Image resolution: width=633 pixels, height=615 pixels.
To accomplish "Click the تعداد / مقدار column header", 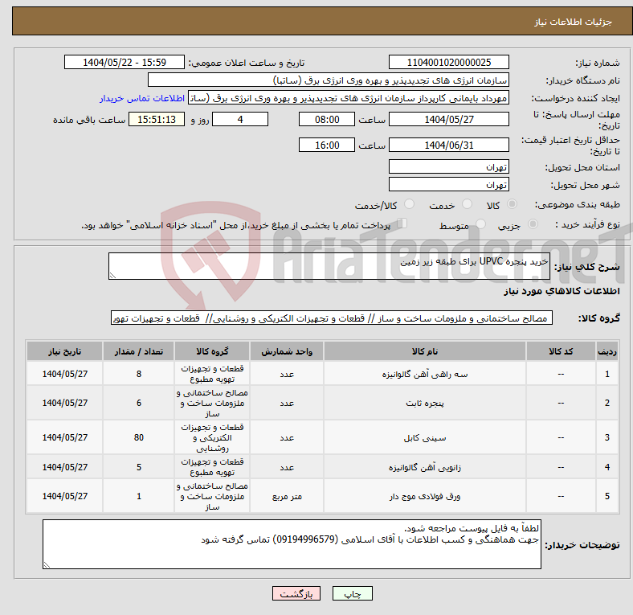I will (138, 351).
